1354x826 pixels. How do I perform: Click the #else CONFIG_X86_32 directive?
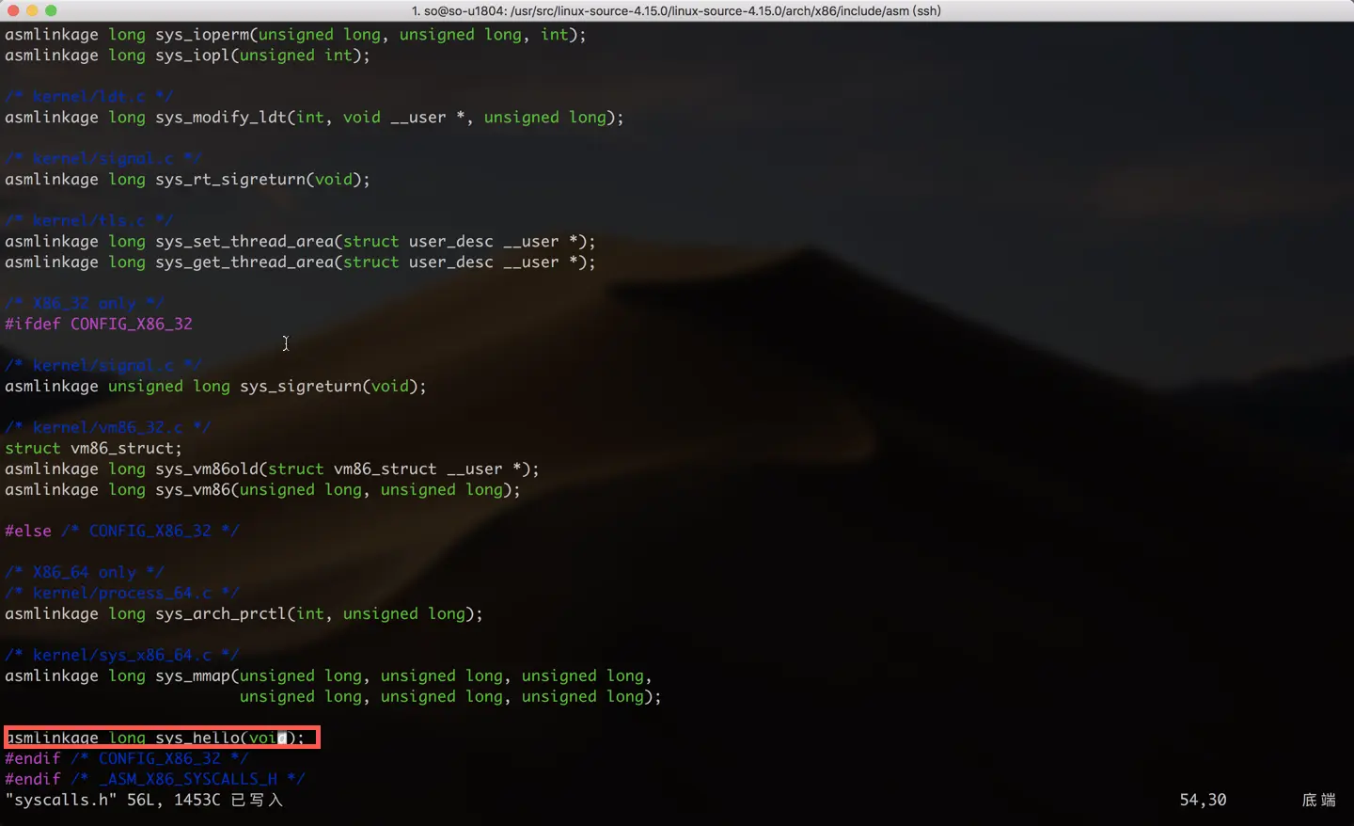click(x=122, y=531)
